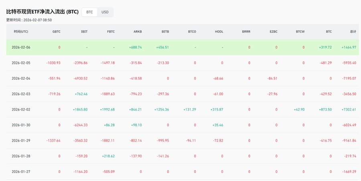Screen dimensions: 361x181
Task: Select the HODL column header
Action: pos(219,31)
